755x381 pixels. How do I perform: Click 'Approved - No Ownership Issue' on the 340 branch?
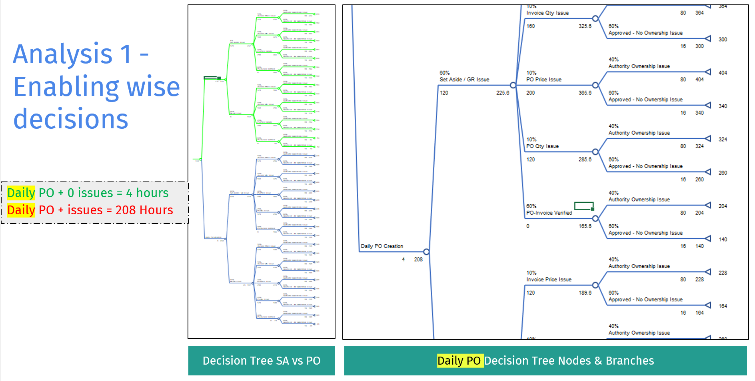tap(645, 100)
